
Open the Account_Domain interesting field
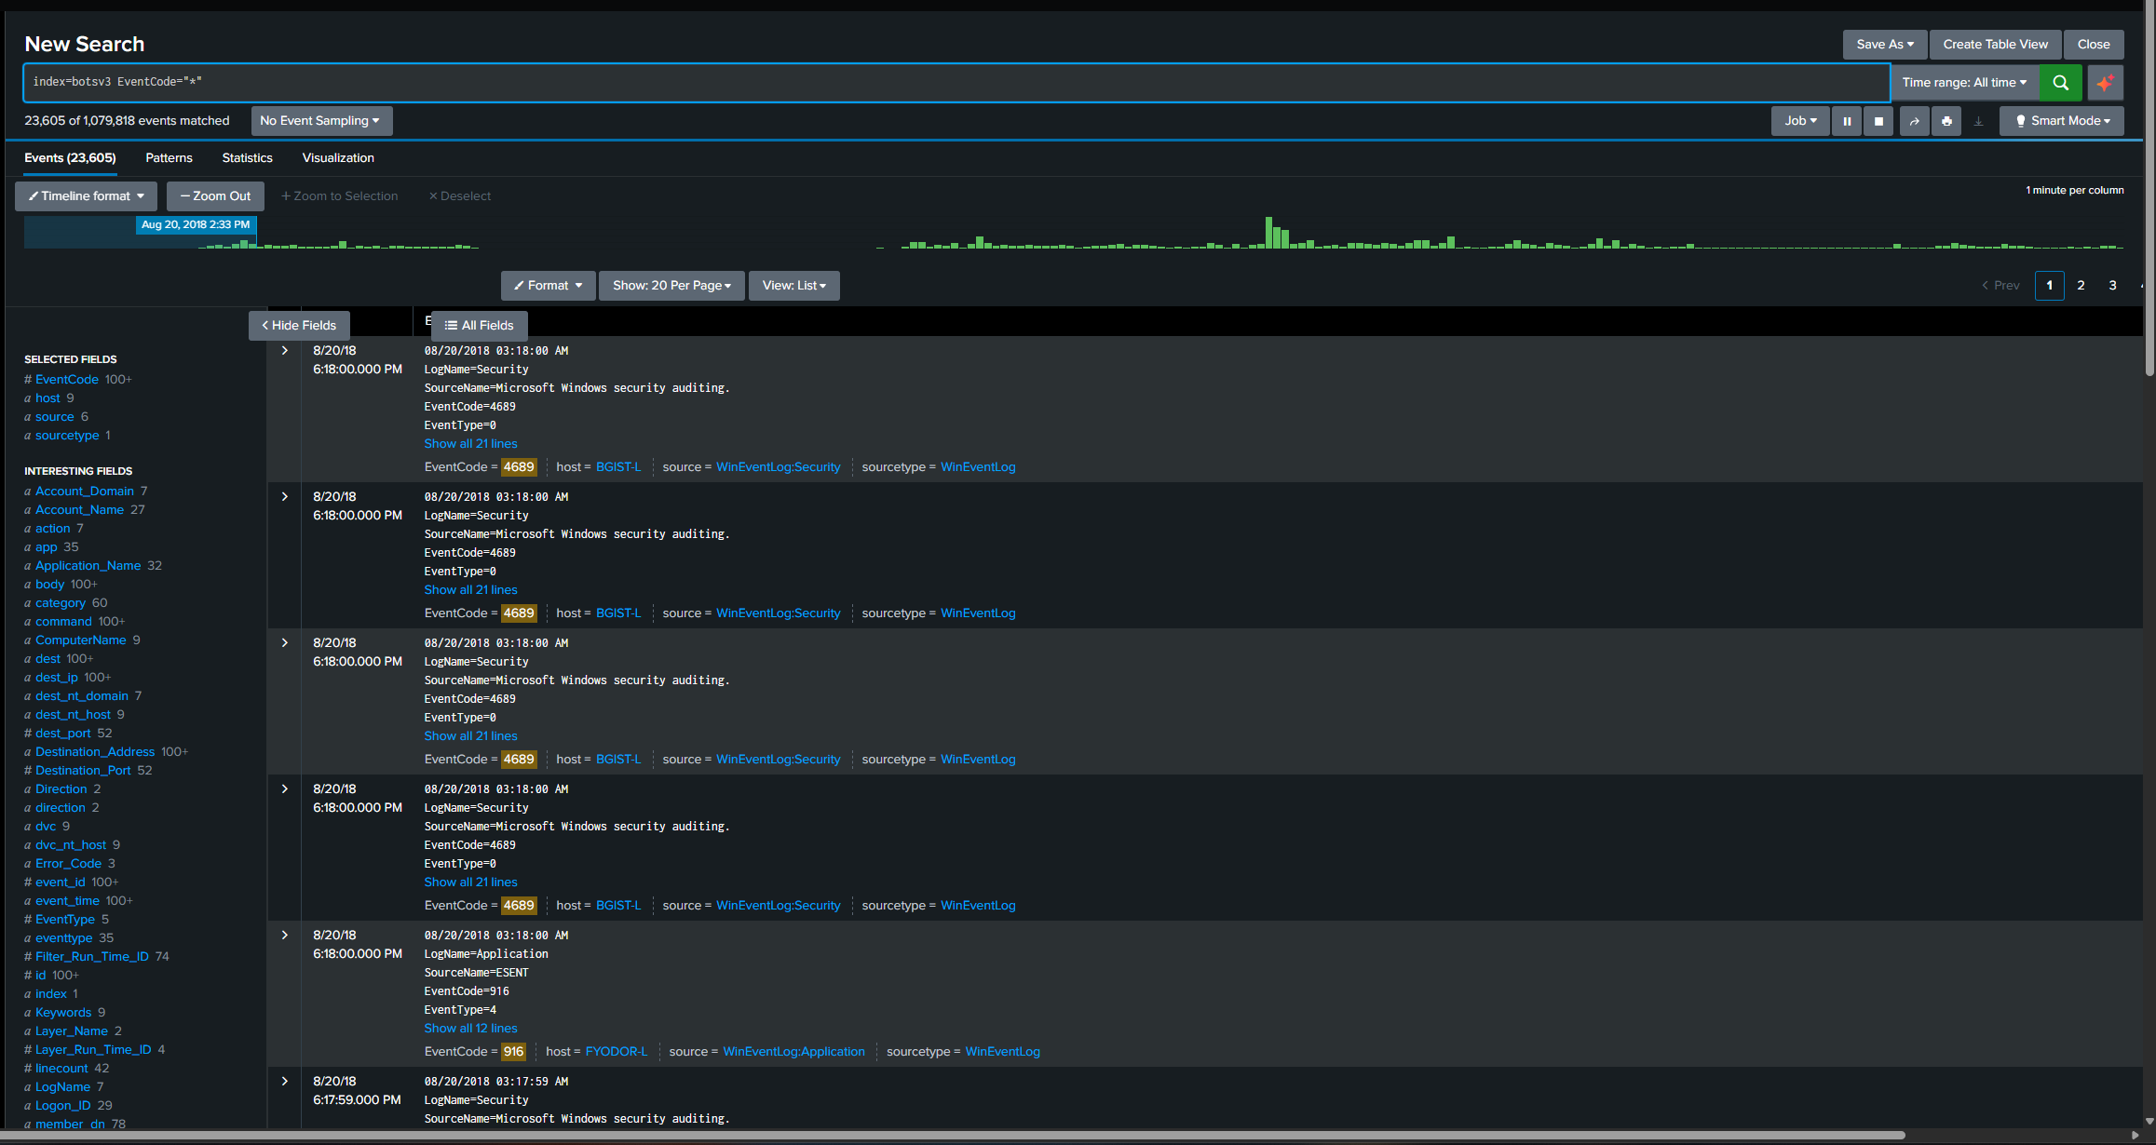[85, 492]
